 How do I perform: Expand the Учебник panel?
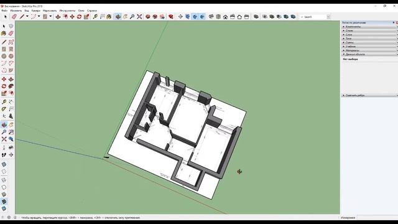tap(369, 47)
